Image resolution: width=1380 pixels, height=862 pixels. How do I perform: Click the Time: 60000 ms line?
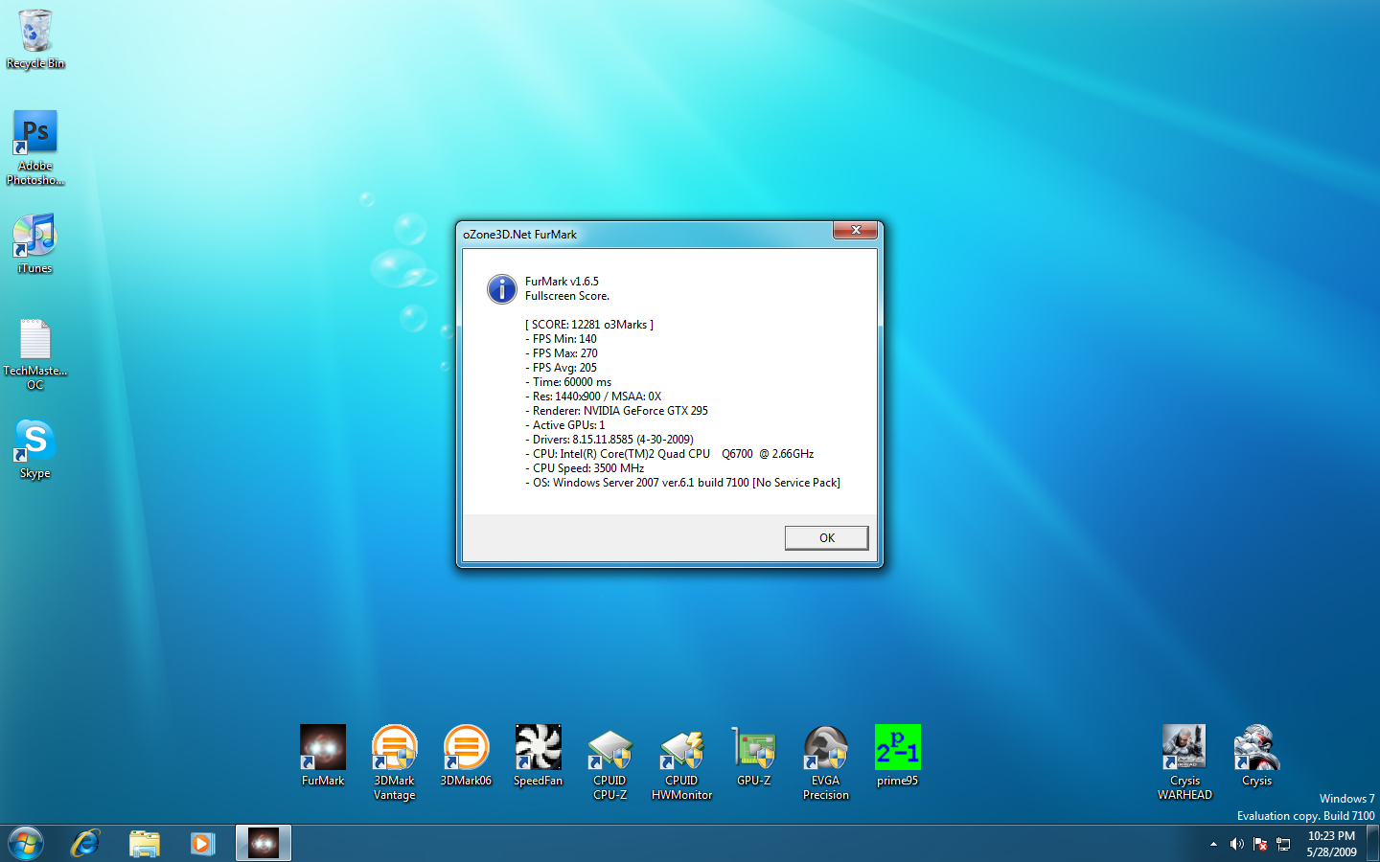[x=568, y=382]
